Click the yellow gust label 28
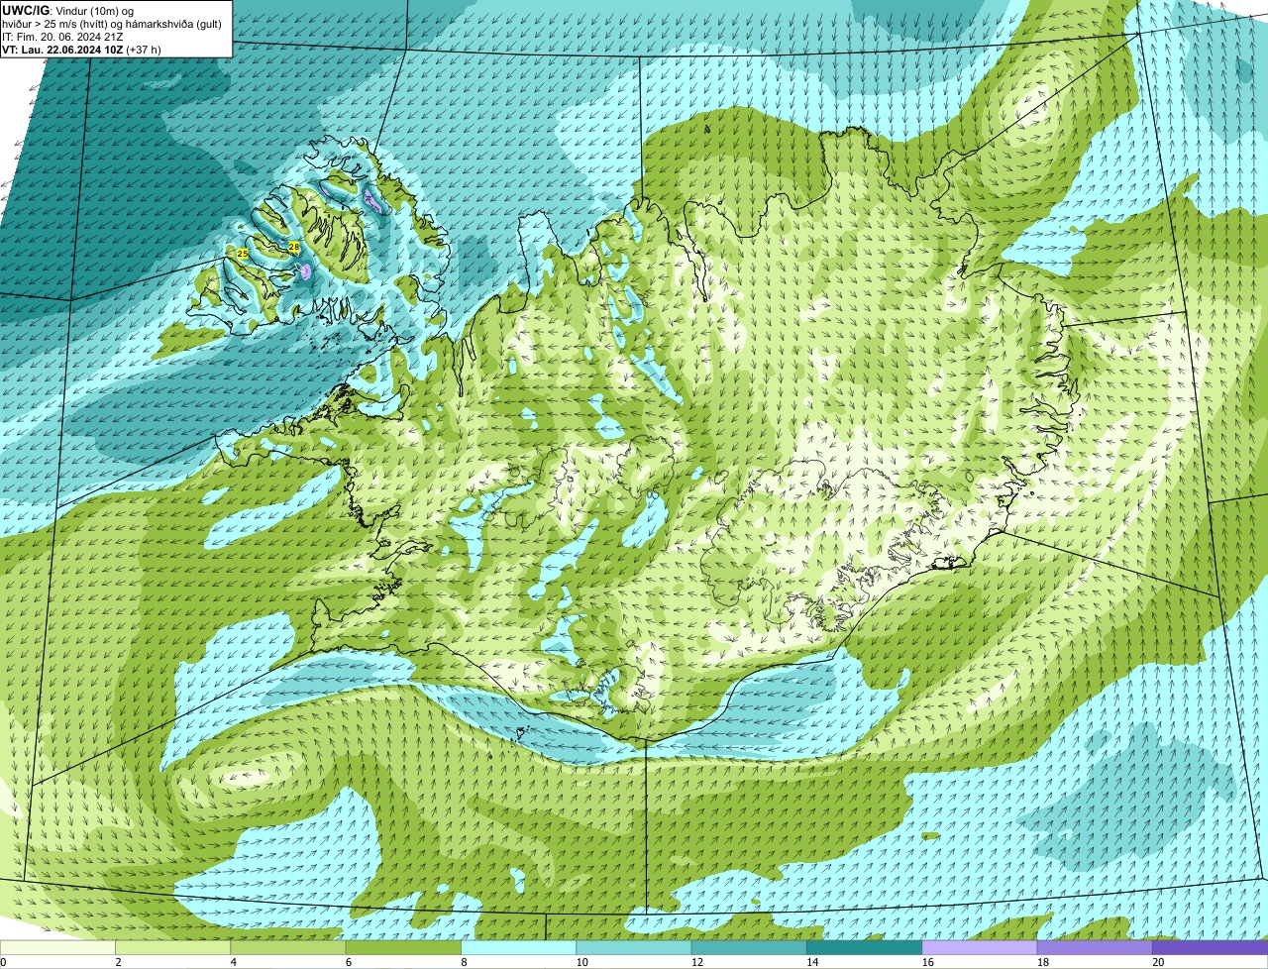This screenshot has width=1268, height=969. click(294, 246)
